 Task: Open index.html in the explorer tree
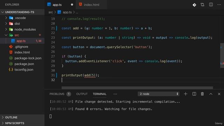pos(22,52)
